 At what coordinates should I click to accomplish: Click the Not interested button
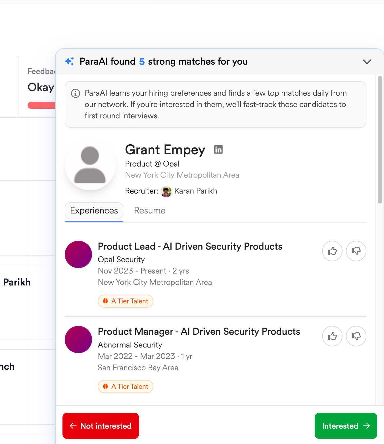pos(101,426)
